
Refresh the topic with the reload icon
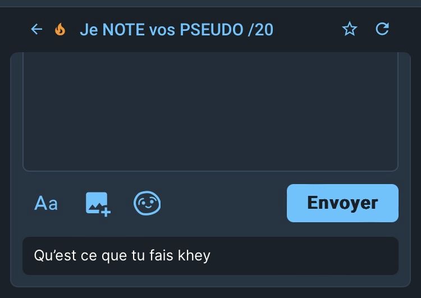(382, 29)
